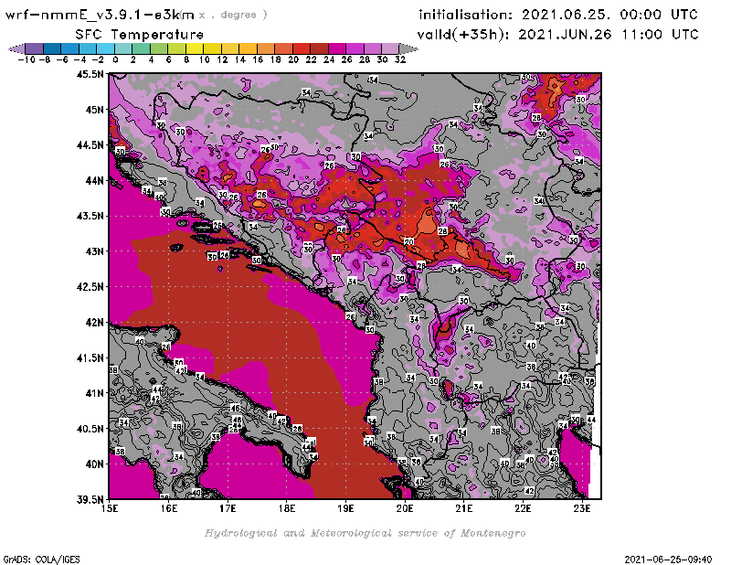Click the legend value label 32
Screen dimensions: 731x565
pos(400,59)
